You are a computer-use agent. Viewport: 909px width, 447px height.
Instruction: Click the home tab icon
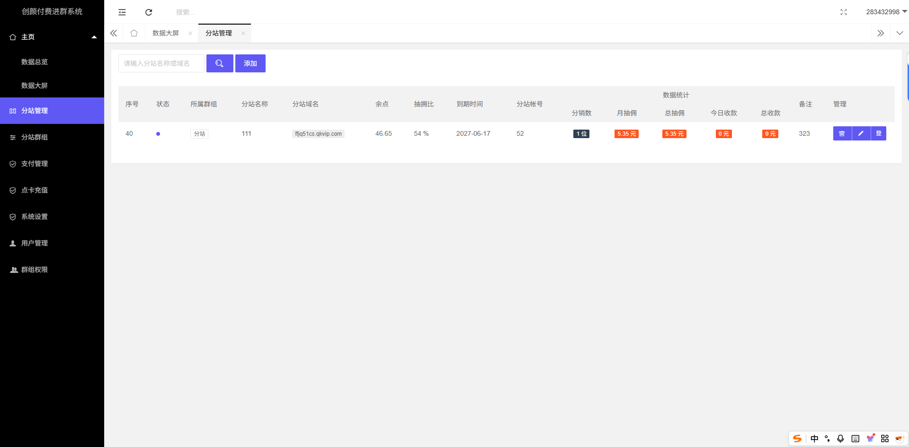tap(134, 33)
